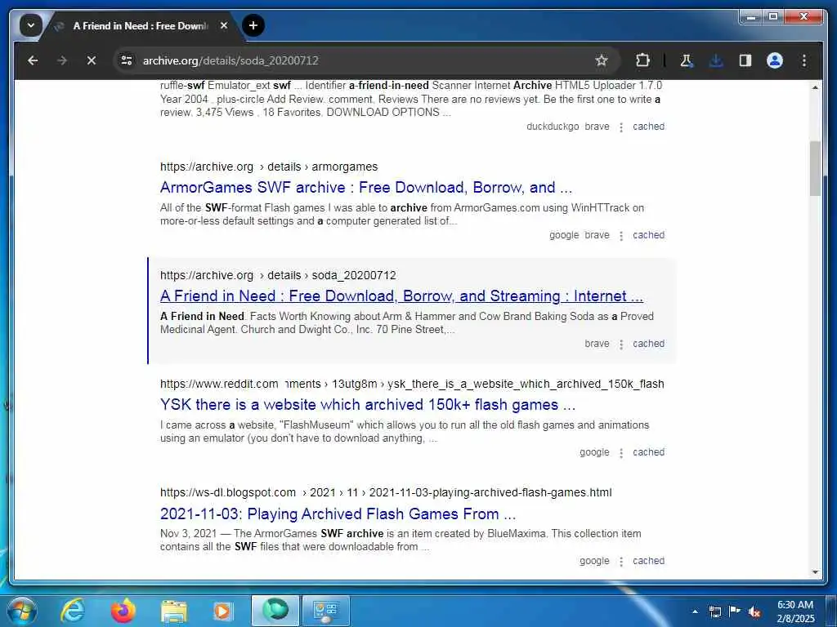This screenshot has height=627, width=837.
Task: Close the 'A Friend in Need' tab
Action: click(x=224, y=25)
